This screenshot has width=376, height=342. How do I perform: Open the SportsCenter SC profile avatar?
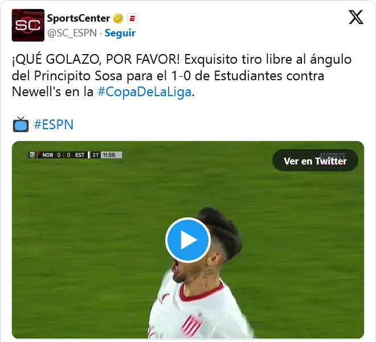(x=28, y=25)
